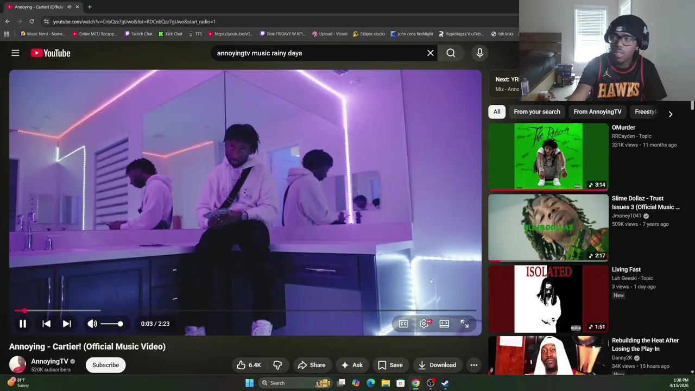The image size is (695, 391).
Task: Open the AnnoyingTV channel name link
Action: 49,361
